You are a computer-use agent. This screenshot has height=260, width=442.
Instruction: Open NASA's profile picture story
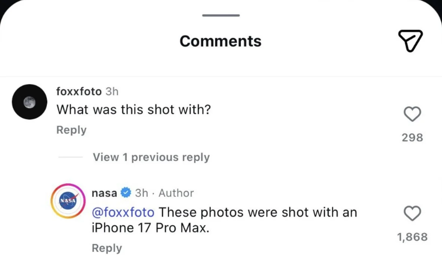tap(68, 201)
